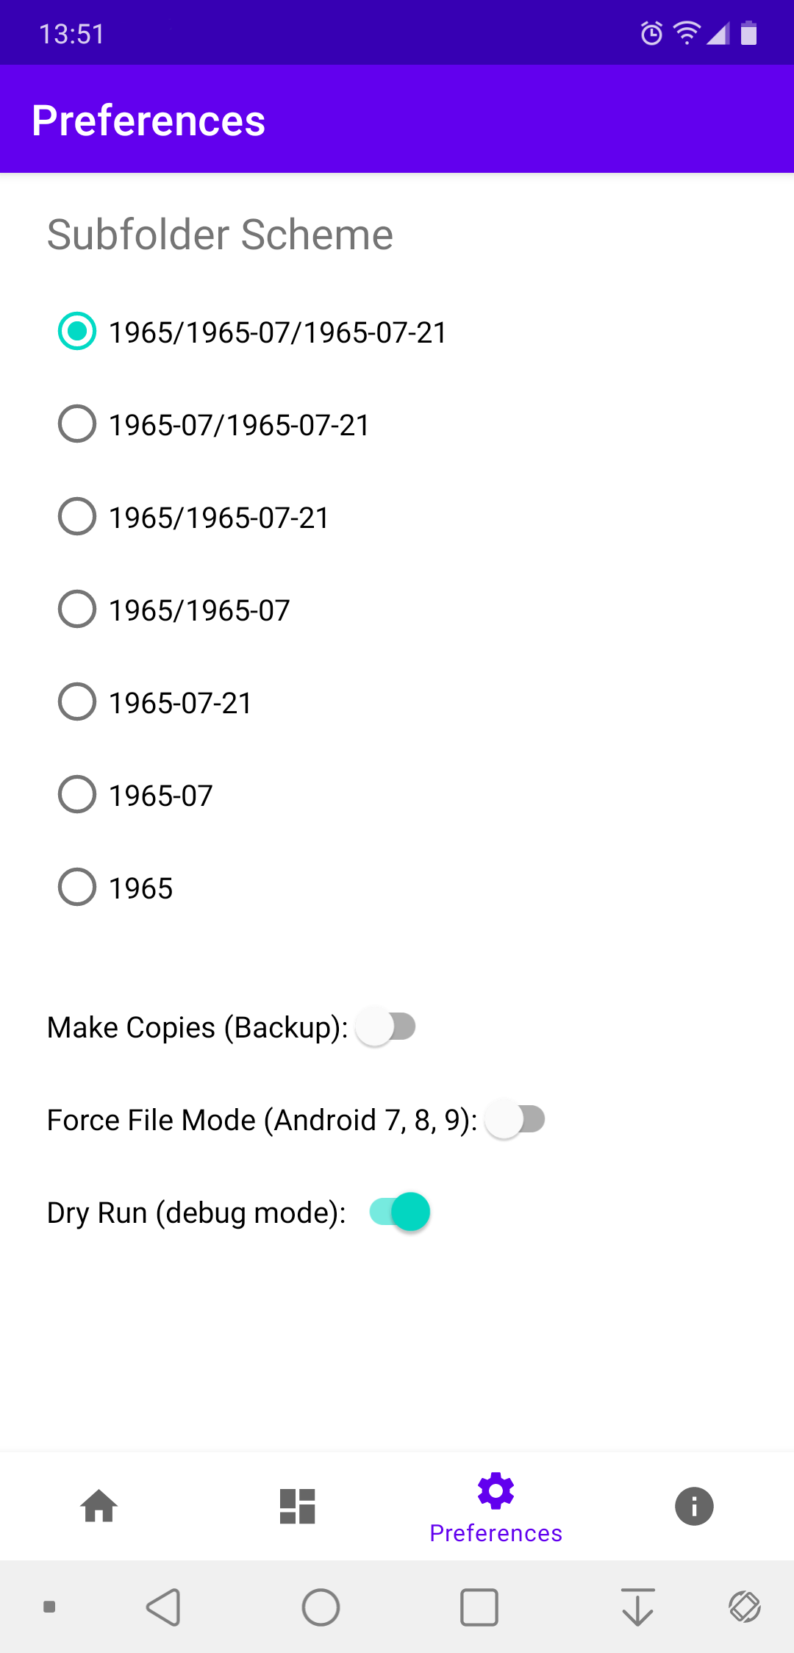Enable Make Copies (Backup) switch
This screenshot has height=1653, width=794.
pyautogui.click(x=386, y=1027)
